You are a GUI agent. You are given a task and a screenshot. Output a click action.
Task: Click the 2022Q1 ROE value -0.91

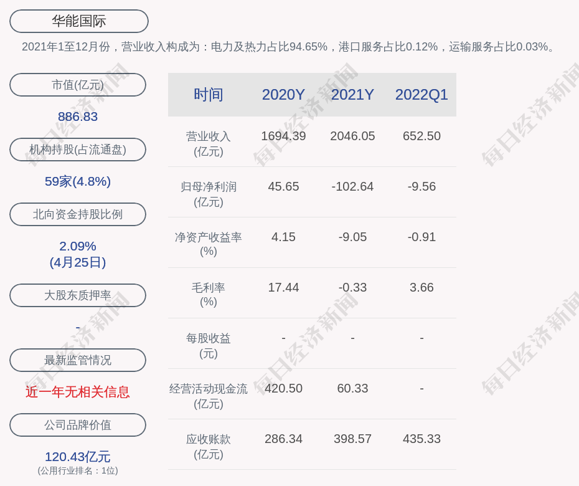point(421,237)
